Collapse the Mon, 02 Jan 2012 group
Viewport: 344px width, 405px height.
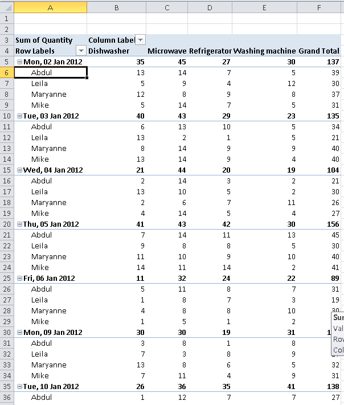point(19,62)
